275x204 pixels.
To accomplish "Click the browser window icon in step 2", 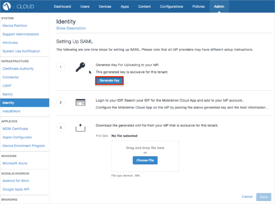I will tap(80, 102).
